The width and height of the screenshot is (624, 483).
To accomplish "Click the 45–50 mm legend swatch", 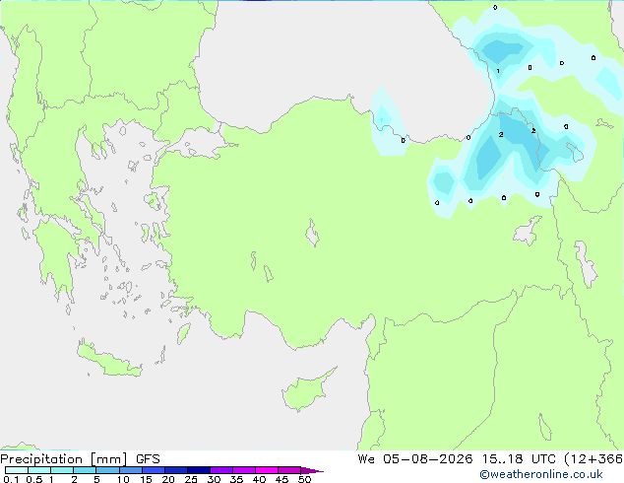I will (x=289, y=470).
